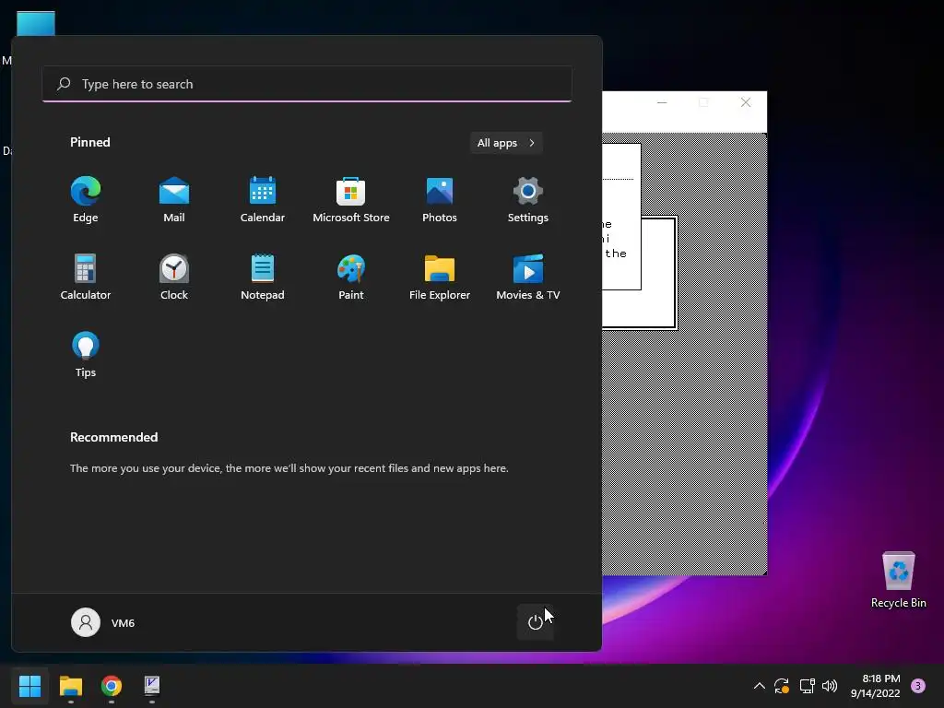Open the volume control tray icon

(830, 686)
